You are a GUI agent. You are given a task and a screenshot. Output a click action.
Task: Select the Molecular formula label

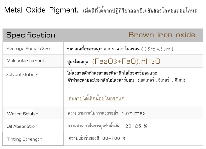26,61
